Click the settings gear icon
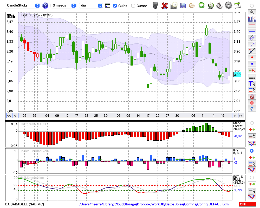This screenshot has width=260, height=208. pyautogui.click(x=228, y=5)
